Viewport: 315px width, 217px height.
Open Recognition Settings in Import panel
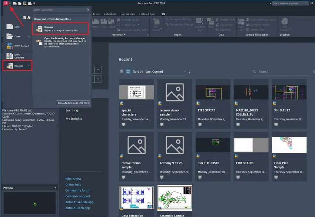pos(179,24)
